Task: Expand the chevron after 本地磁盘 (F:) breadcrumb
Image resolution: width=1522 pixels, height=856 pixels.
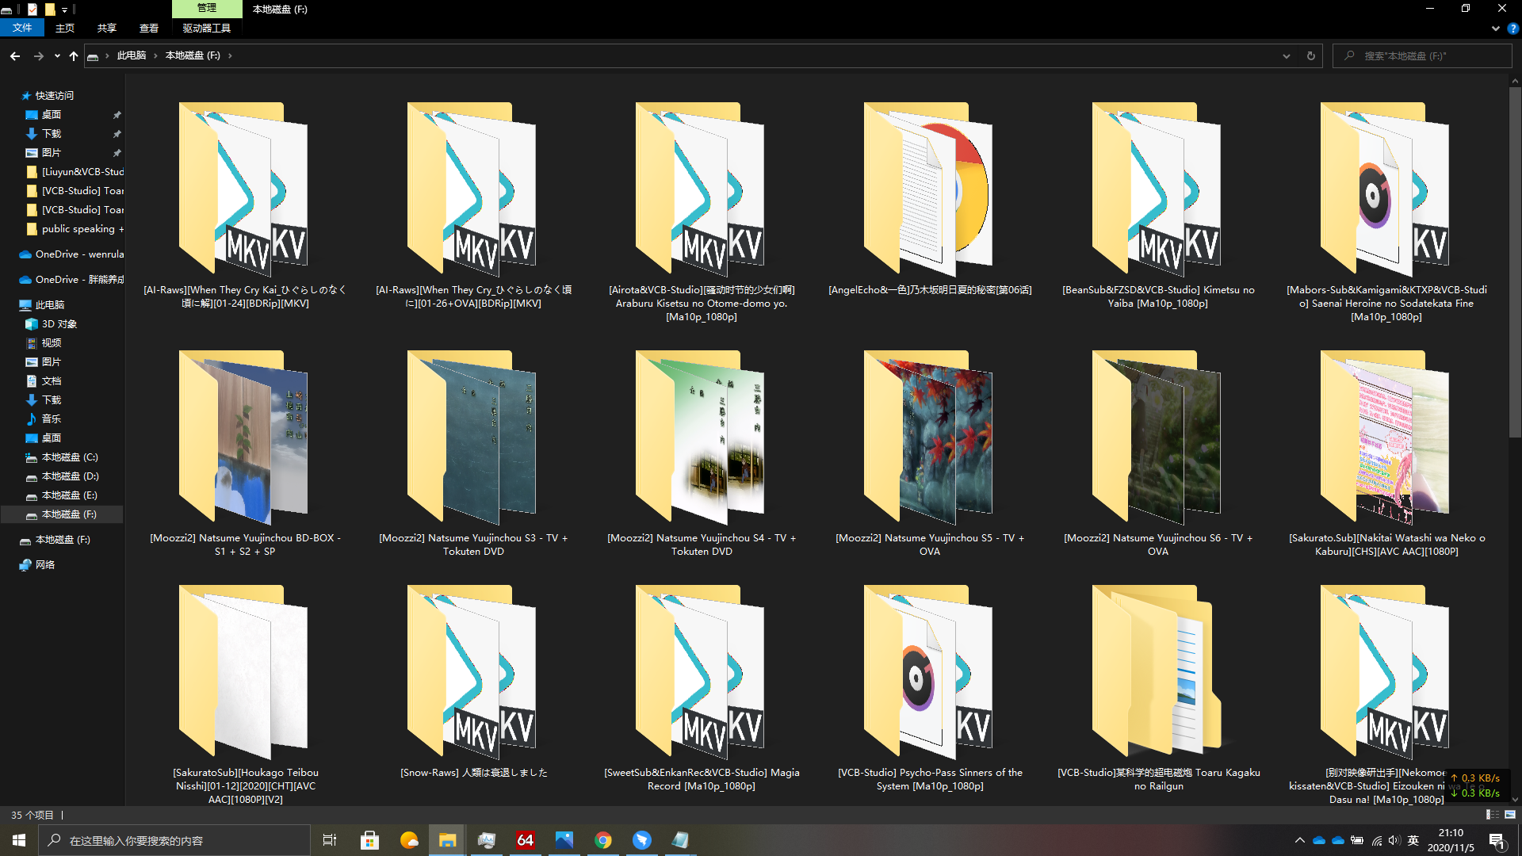Action: tap(230, 55)
